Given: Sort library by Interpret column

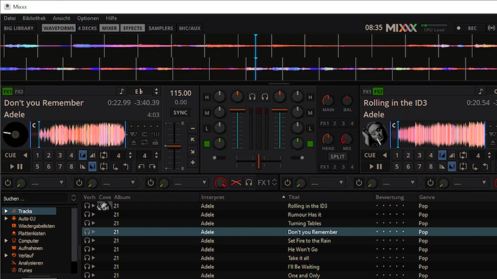Looking at the screenshot, I should (242, 197).
